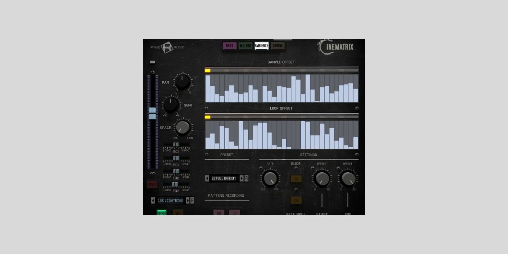Click the EQ1 gain slider
508x254 pixels.
[x=176, y=158]
